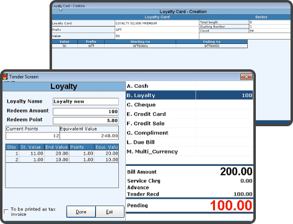The height and width of the screenshot is (224, 293).
Task: Click the Total length series field
Action: tap(269, 22)
